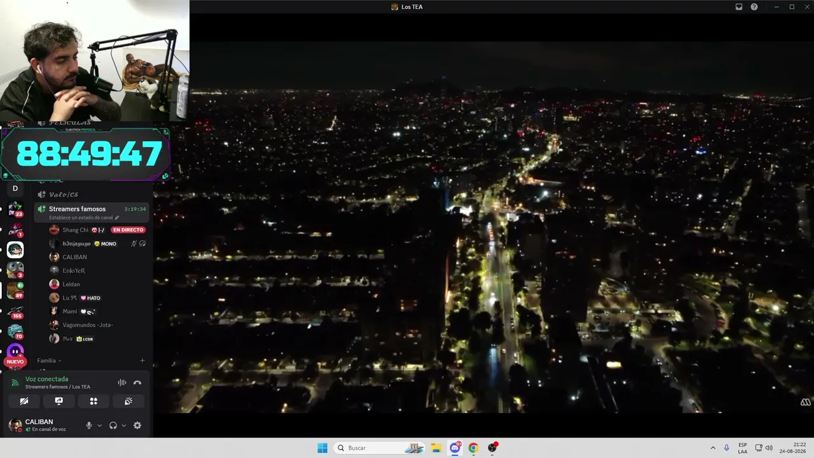Open the 'Streamers famosos / Los TEA' link
The height and width of the screenshot is (458, 814).
pos(58,387)
